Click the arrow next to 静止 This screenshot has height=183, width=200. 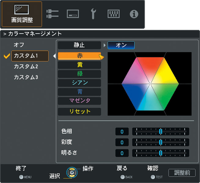pyautogui.click(x=104, y=45)
